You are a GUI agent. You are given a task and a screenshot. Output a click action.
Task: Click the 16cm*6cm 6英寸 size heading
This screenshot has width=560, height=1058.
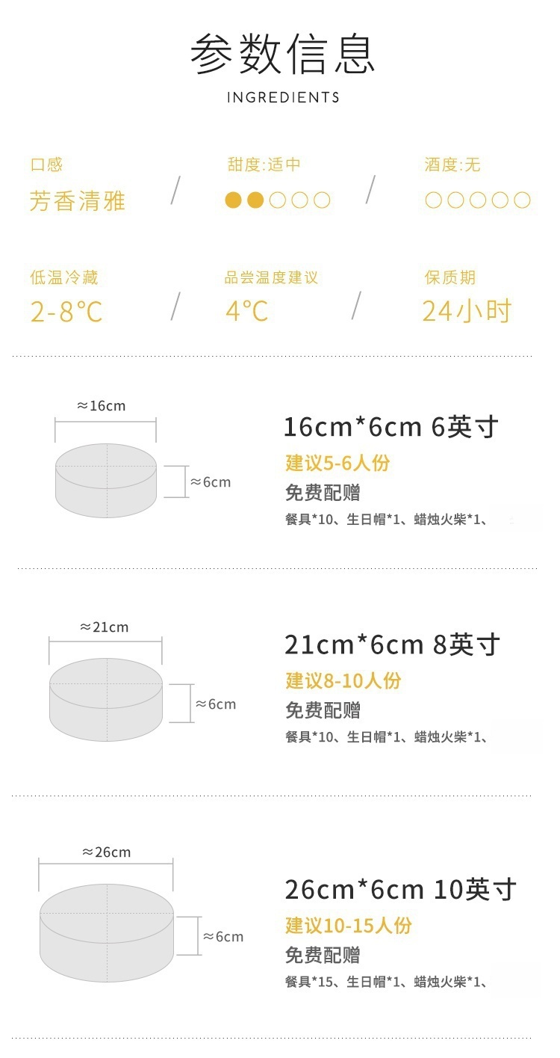point(391,427)
